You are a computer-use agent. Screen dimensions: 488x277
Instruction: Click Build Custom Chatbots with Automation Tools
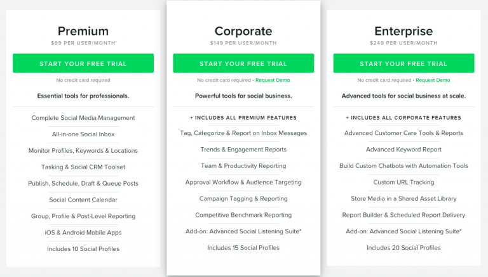tap(403, 166)
